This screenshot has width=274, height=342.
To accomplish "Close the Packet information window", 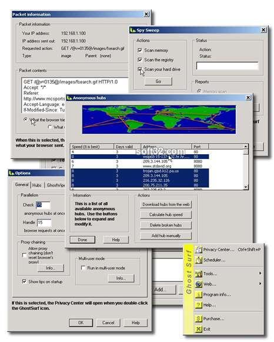I will click(146, 14).
